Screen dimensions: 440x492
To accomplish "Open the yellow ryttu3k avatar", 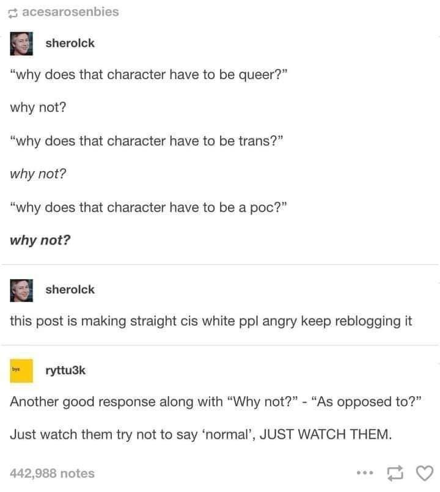I will click(21, 371).
